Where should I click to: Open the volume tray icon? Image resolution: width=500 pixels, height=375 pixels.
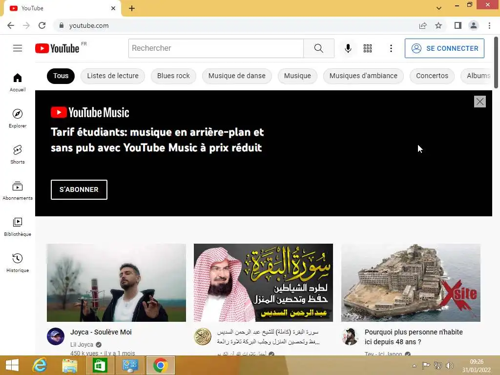(450, 365)
